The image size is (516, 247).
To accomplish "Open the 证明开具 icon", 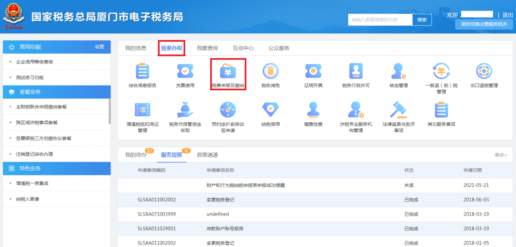I will coord(313,72).
